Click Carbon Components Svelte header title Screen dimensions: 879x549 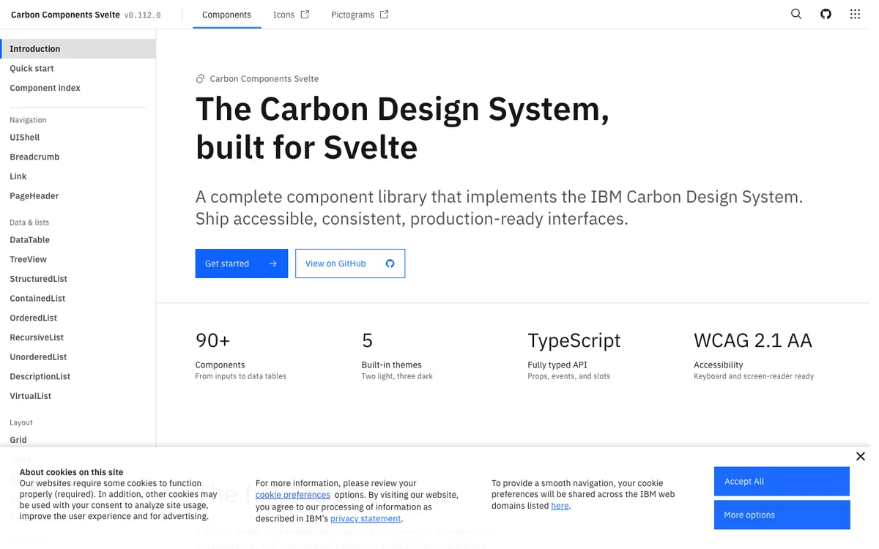coord(65,15)
